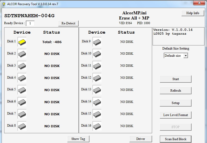Click the Ready Device number field
Viewport: 207px width, 143px height.
tap(30, 23)
